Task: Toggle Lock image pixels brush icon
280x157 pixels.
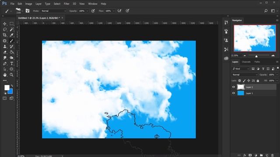Action: point(244,81)
